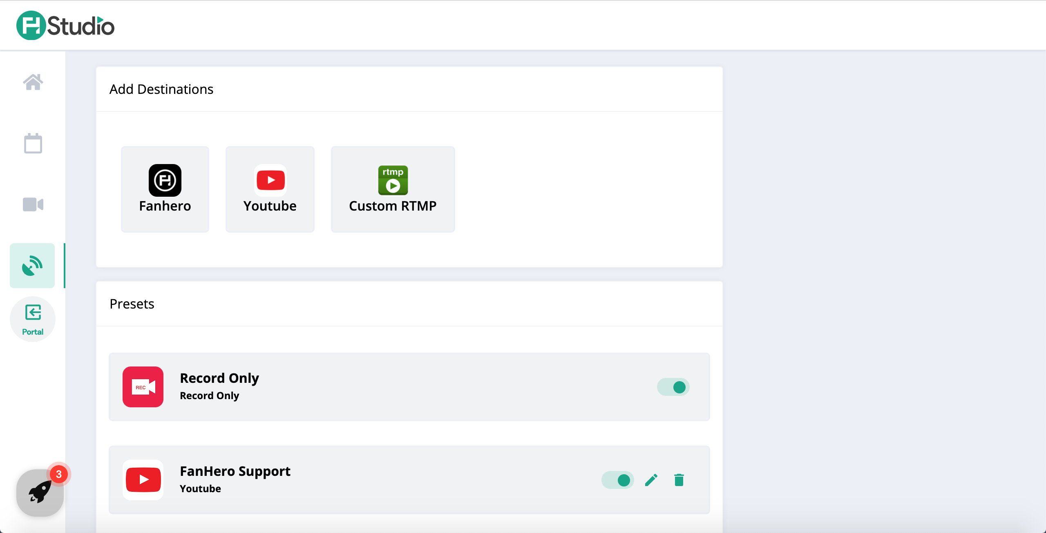Edit FanHero Support preset with pencil
Screen dimensions: 1046x533
tap(651, 480)
